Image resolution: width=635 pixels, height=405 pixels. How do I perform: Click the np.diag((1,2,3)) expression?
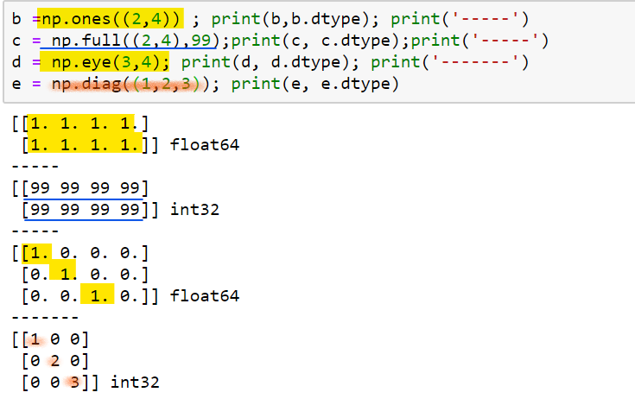[x=130, y=84]
